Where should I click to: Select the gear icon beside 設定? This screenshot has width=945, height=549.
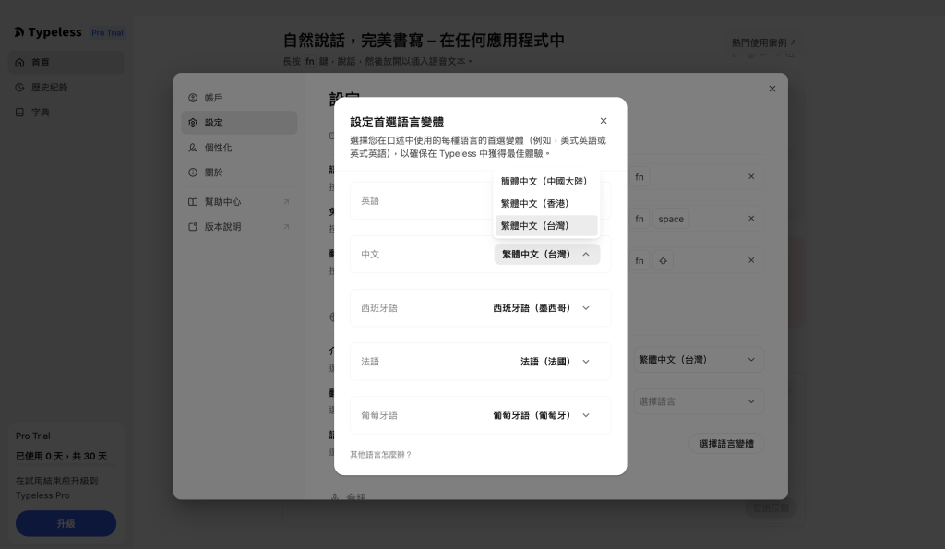coord(192,123)
